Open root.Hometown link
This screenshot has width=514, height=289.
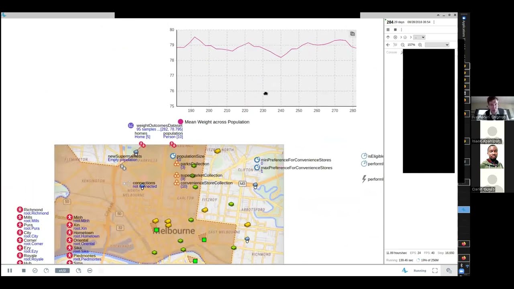86,236
